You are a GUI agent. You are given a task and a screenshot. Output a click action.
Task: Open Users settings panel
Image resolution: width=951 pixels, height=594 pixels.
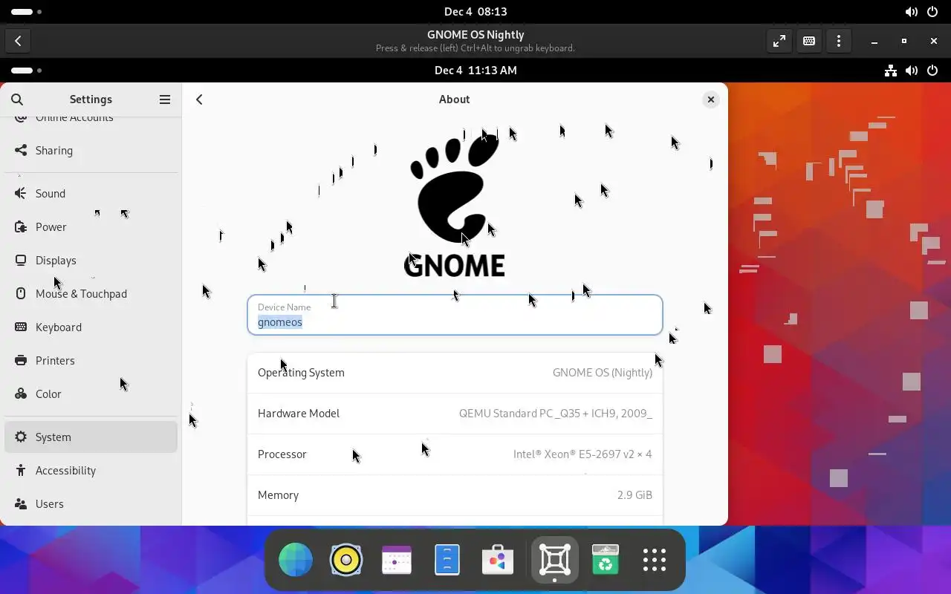91,503
